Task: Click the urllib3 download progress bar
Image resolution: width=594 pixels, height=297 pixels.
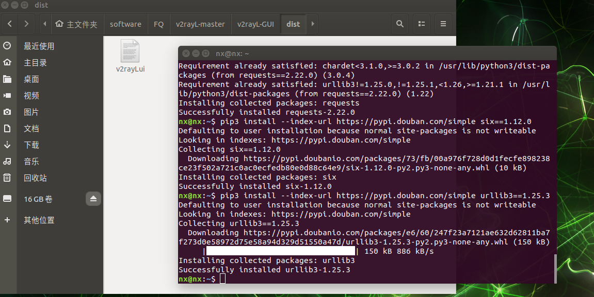Action: (281, 251)
